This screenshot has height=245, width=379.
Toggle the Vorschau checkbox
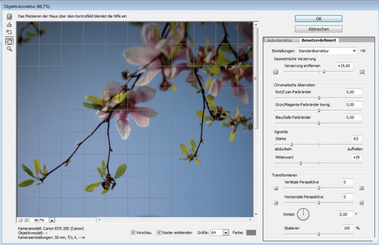[x=133, y=232]
